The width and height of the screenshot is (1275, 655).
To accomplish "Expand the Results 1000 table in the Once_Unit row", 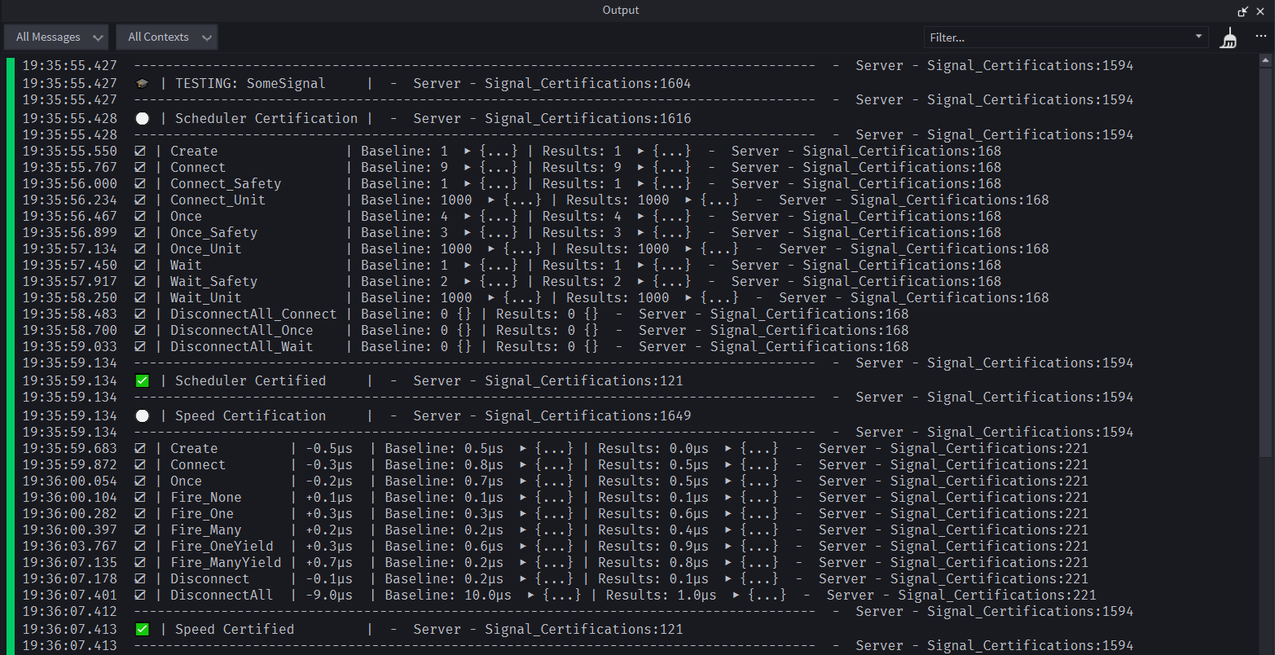I will pos(689,249).
